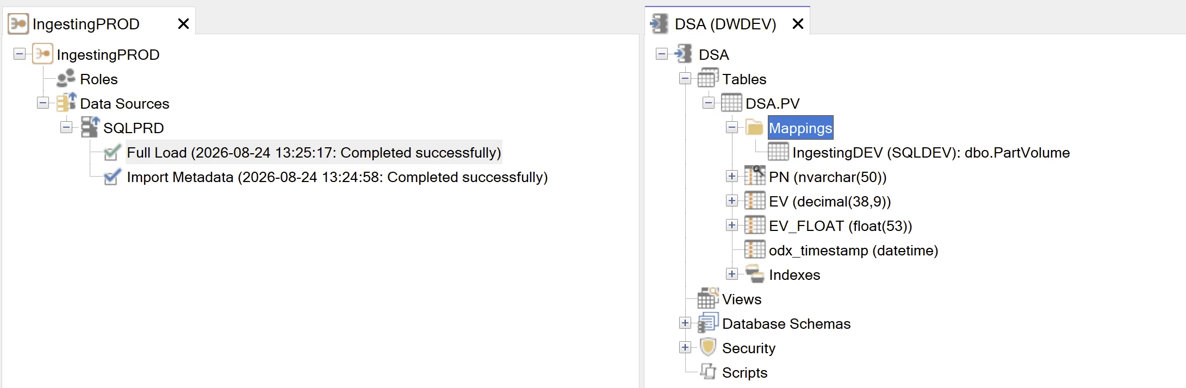Switch to the IngestingPROD tab
1186x388 pixels.
[86, 24]
